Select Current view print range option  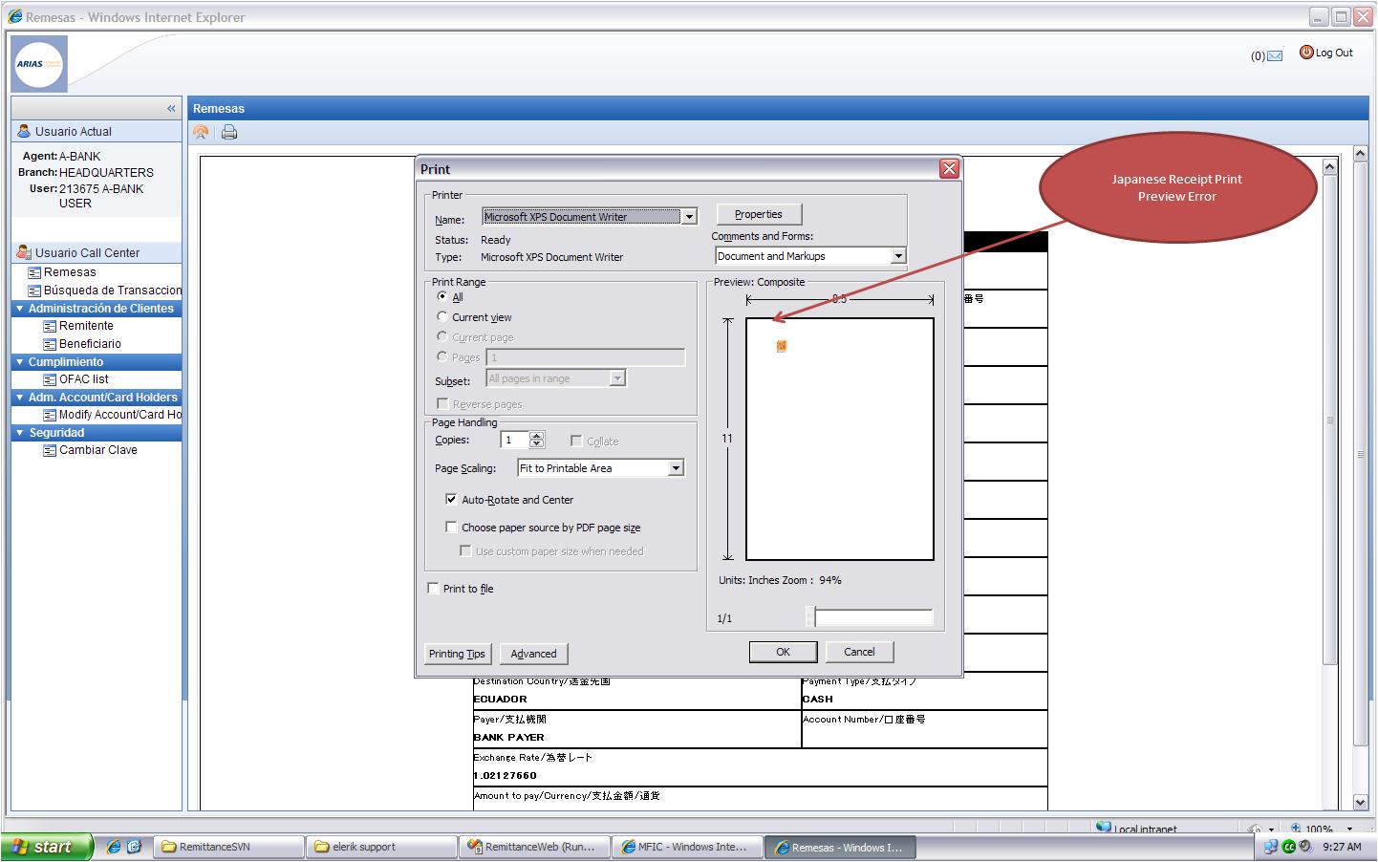coord(441,316)
